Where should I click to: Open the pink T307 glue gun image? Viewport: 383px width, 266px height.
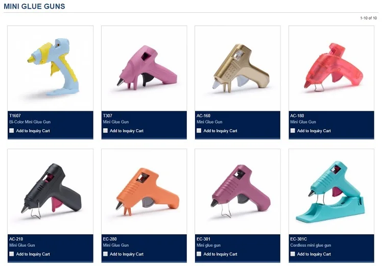[x=144, y=68]
